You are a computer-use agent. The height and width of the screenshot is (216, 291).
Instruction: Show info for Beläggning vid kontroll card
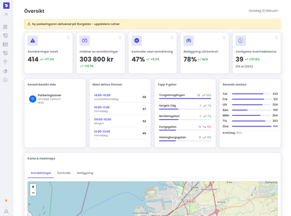coord(224,37)
